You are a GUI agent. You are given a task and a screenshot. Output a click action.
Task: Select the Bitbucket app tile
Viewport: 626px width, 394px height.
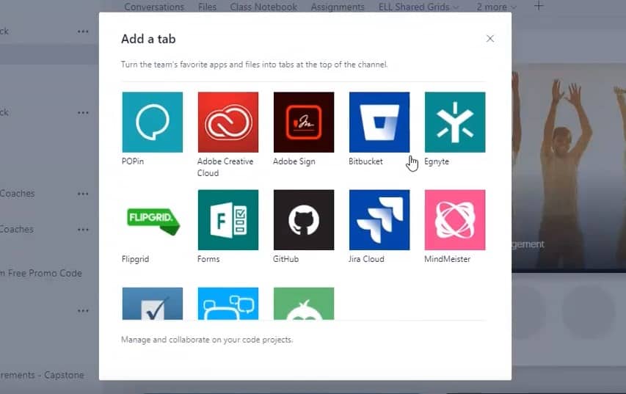coord(379,122)
